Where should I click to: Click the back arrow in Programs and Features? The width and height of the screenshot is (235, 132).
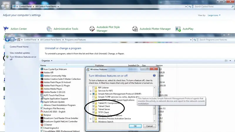coord(7,40)
